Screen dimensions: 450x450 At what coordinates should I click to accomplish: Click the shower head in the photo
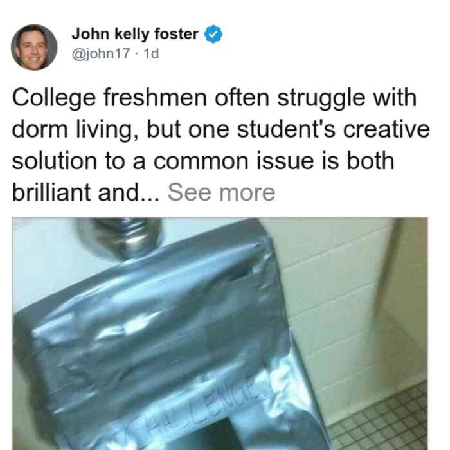coord(118,239)
